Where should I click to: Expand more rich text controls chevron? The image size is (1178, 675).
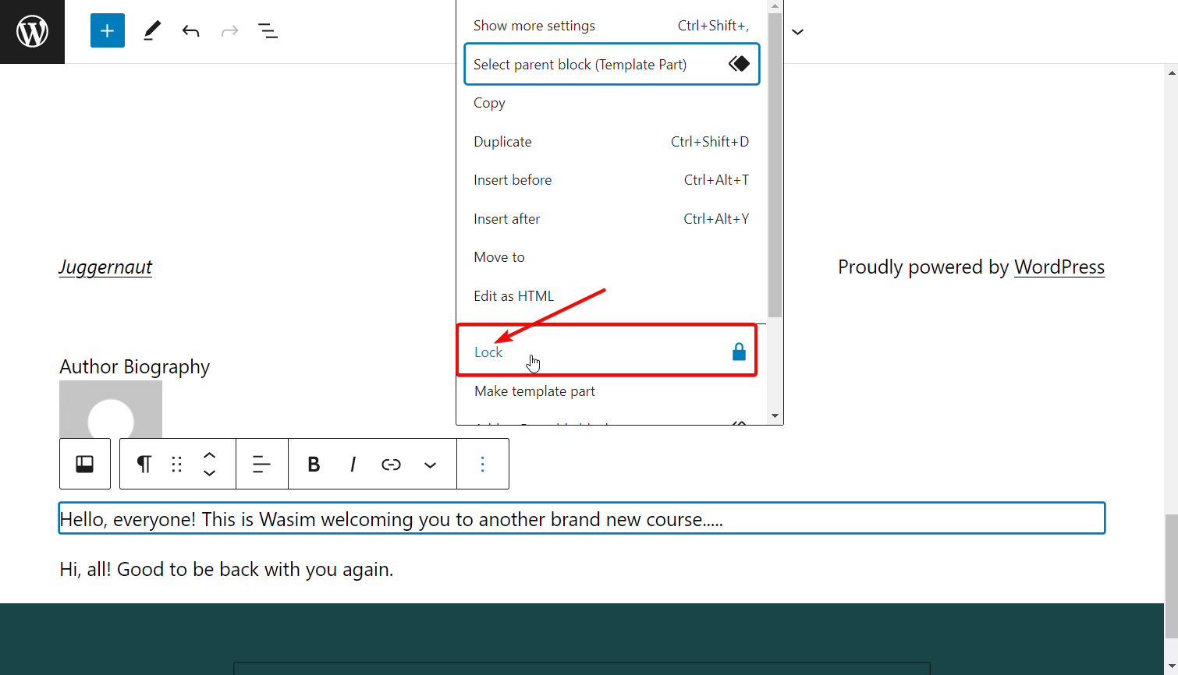430,465
